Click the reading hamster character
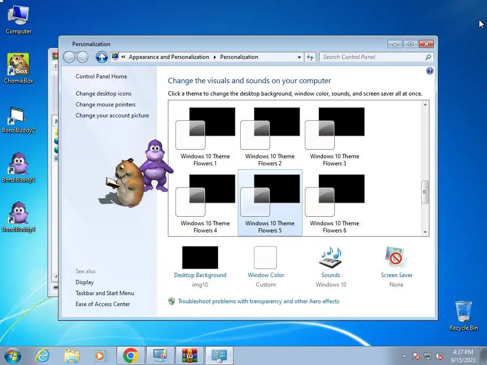487x365 pixels. pos(126,183)
